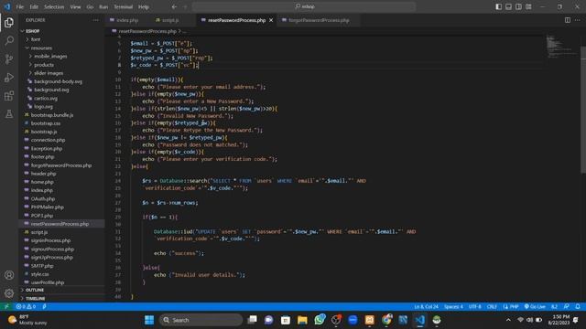This screenshot has height=329, width=586.
Task: Toggle the bottom panel layout icon
Action: click(x=509, y=6)
